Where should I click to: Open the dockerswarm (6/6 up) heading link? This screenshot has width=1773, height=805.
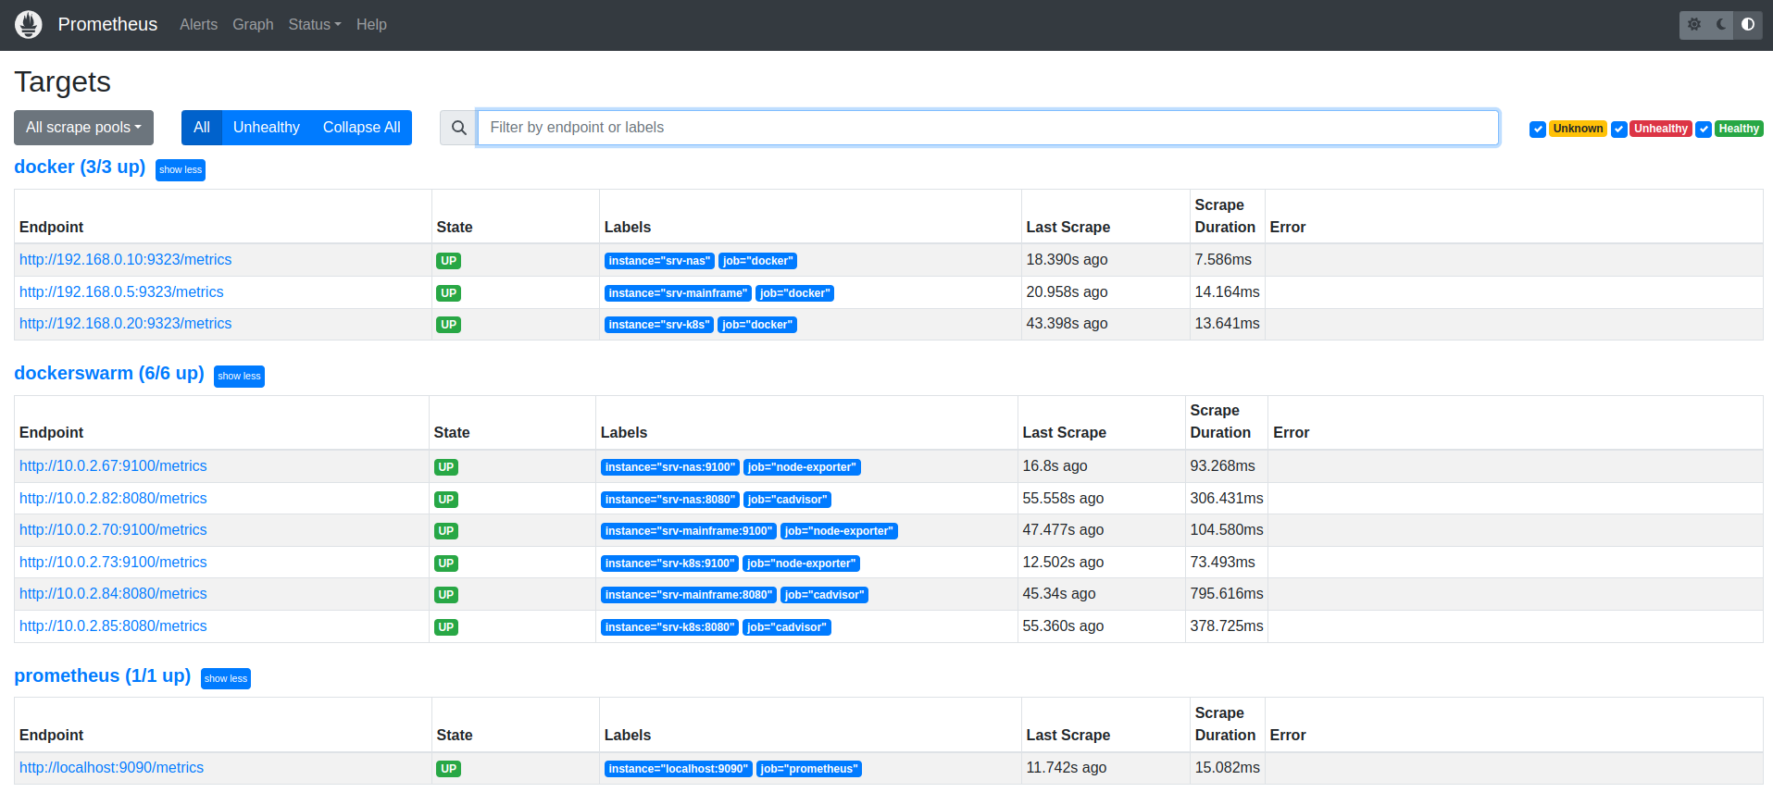tap(109, 374)
